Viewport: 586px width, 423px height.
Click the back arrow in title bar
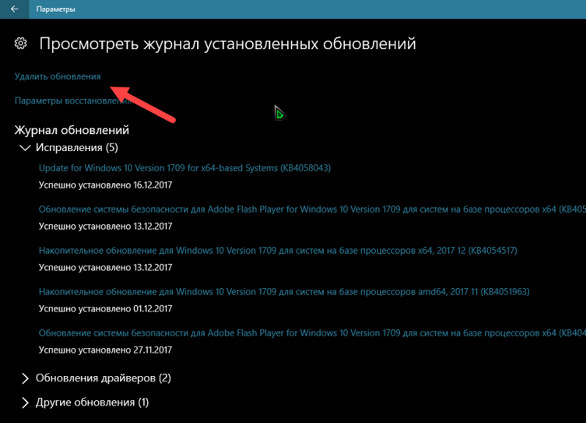(x=15, y=9)
